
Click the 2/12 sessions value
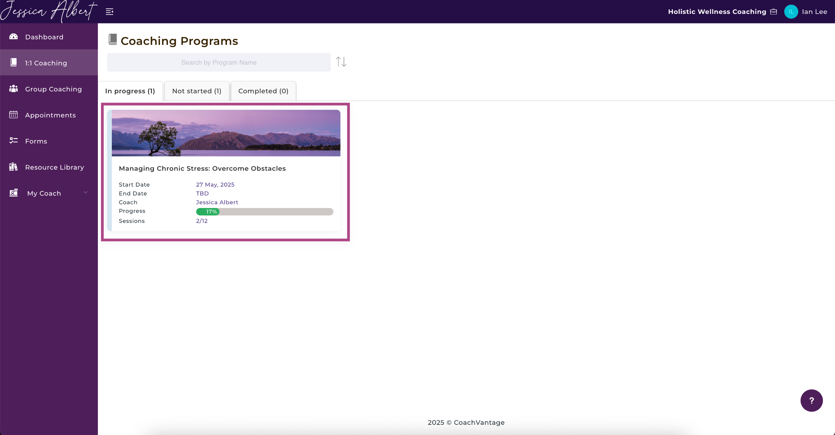click(202, 221)
